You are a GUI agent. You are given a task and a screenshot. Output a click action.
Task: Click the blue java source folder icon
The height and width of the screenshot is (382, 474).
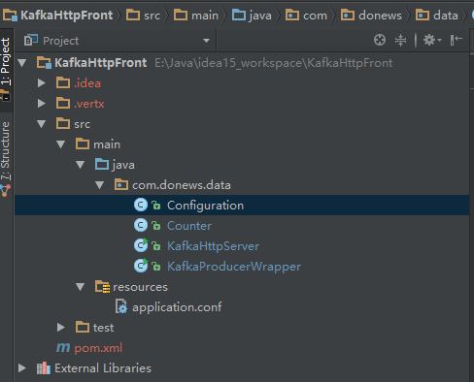coord(102,165)
